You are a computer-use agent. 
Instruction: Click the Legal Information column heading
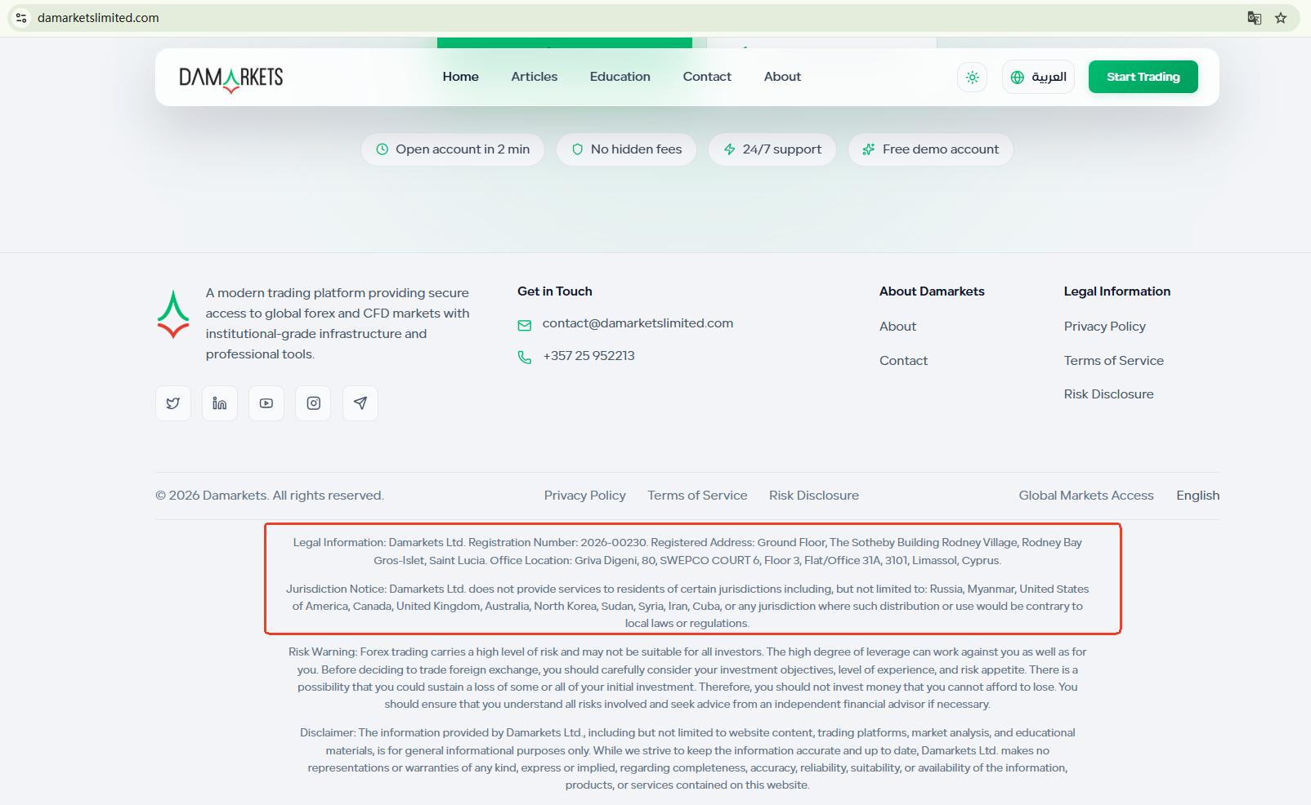pos(1117,291)
